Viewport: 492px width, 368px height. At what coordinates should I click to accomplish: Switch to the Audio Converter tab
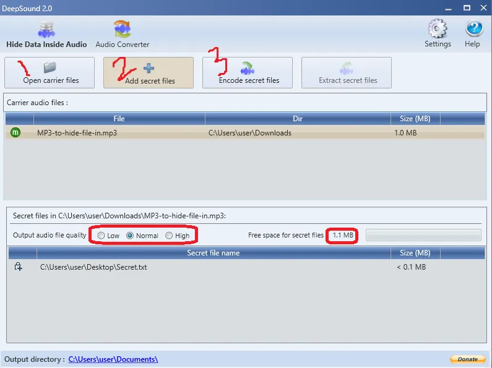[x=123, y=35]
